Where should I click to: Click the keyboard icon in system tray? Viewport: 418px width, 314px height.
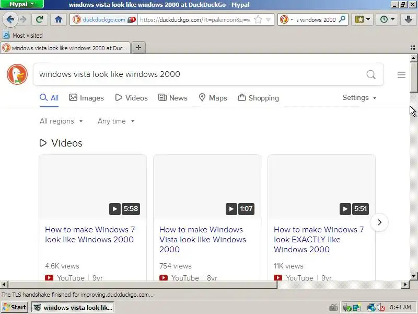click(333, 308)
